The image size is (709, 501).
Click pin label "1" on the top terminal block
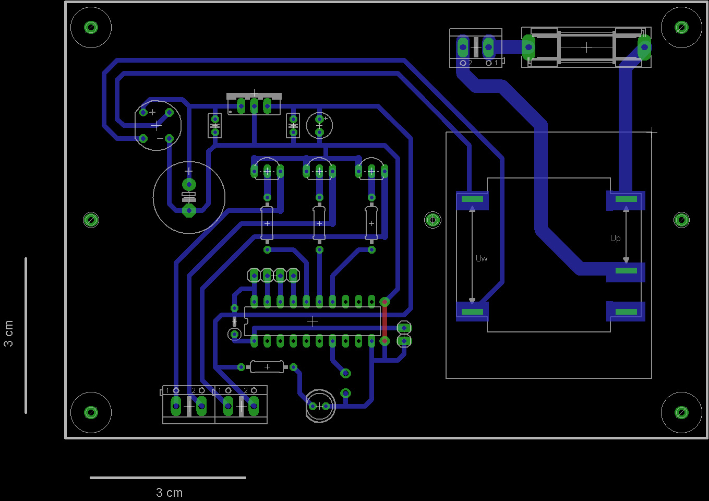(x=496, y=63)
